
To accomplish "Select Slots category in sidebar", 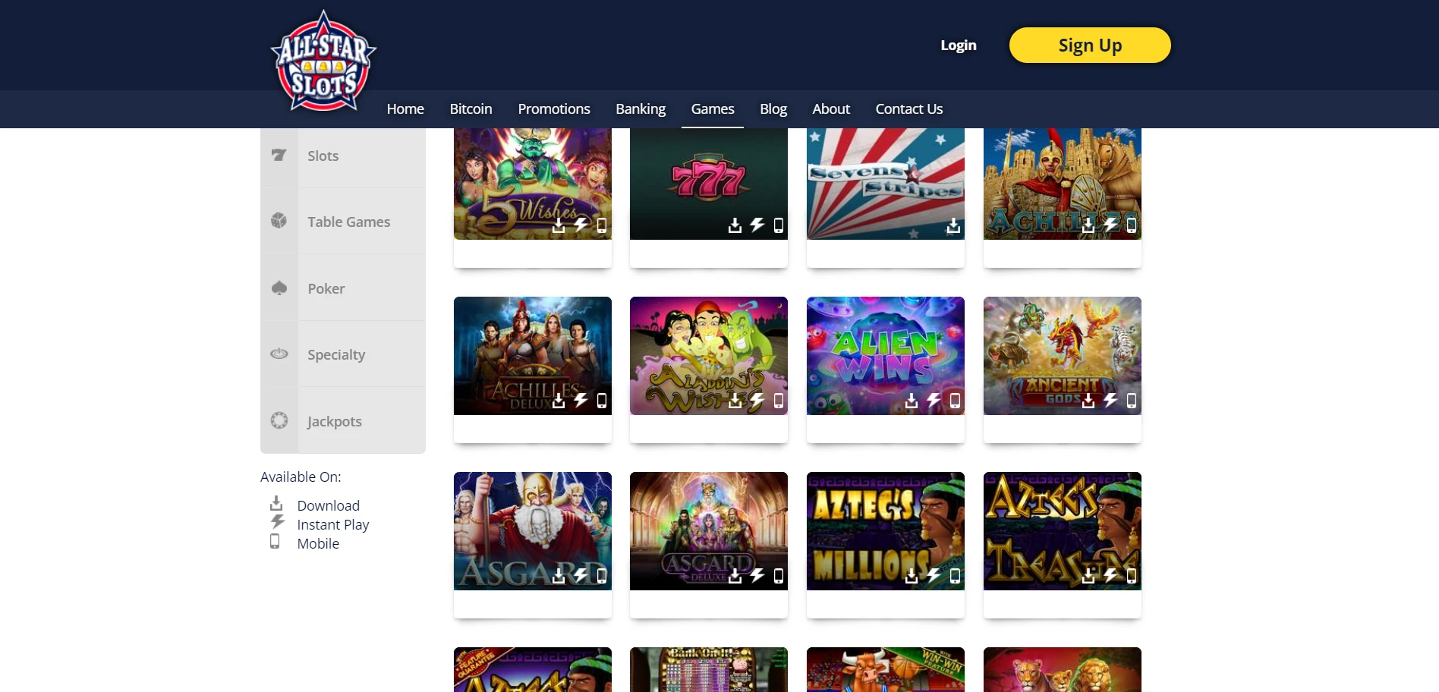I will pyautogui.click(x=343, y=156).
